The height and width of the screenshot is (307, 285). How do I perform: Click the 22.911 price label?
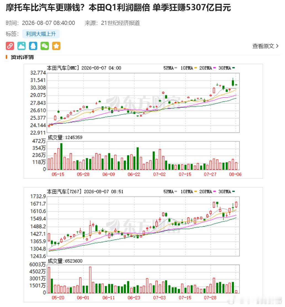38,133
